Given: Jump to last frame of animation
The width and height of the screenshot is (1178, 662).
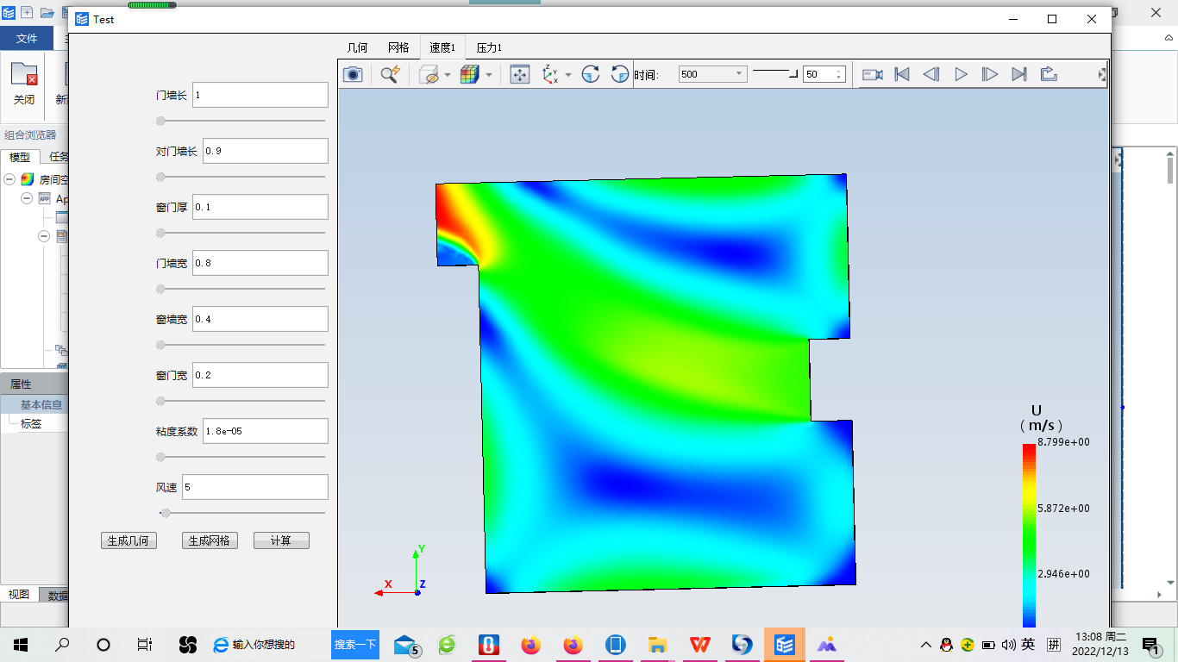Looking at the screenshot, I should point(1019,74).
